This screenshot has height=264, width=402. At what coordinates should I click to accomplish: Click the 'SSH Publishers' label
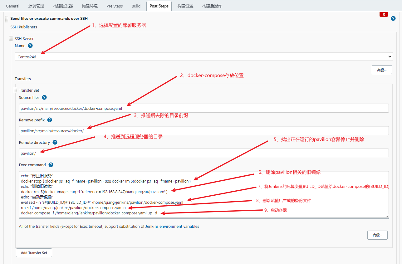point(24,27)
